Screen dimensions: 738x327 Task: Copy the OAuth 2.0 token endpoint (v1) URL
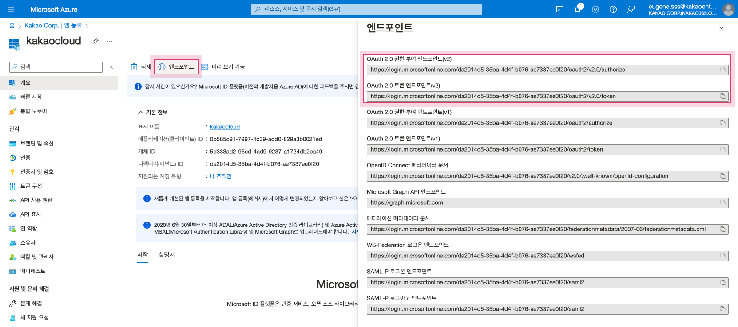click(x=723, y=149)
